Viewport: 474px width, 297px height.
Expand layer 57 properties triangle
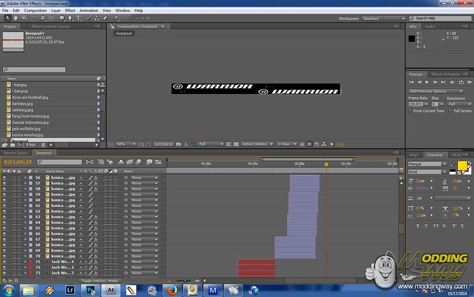[x=25, y=184]
